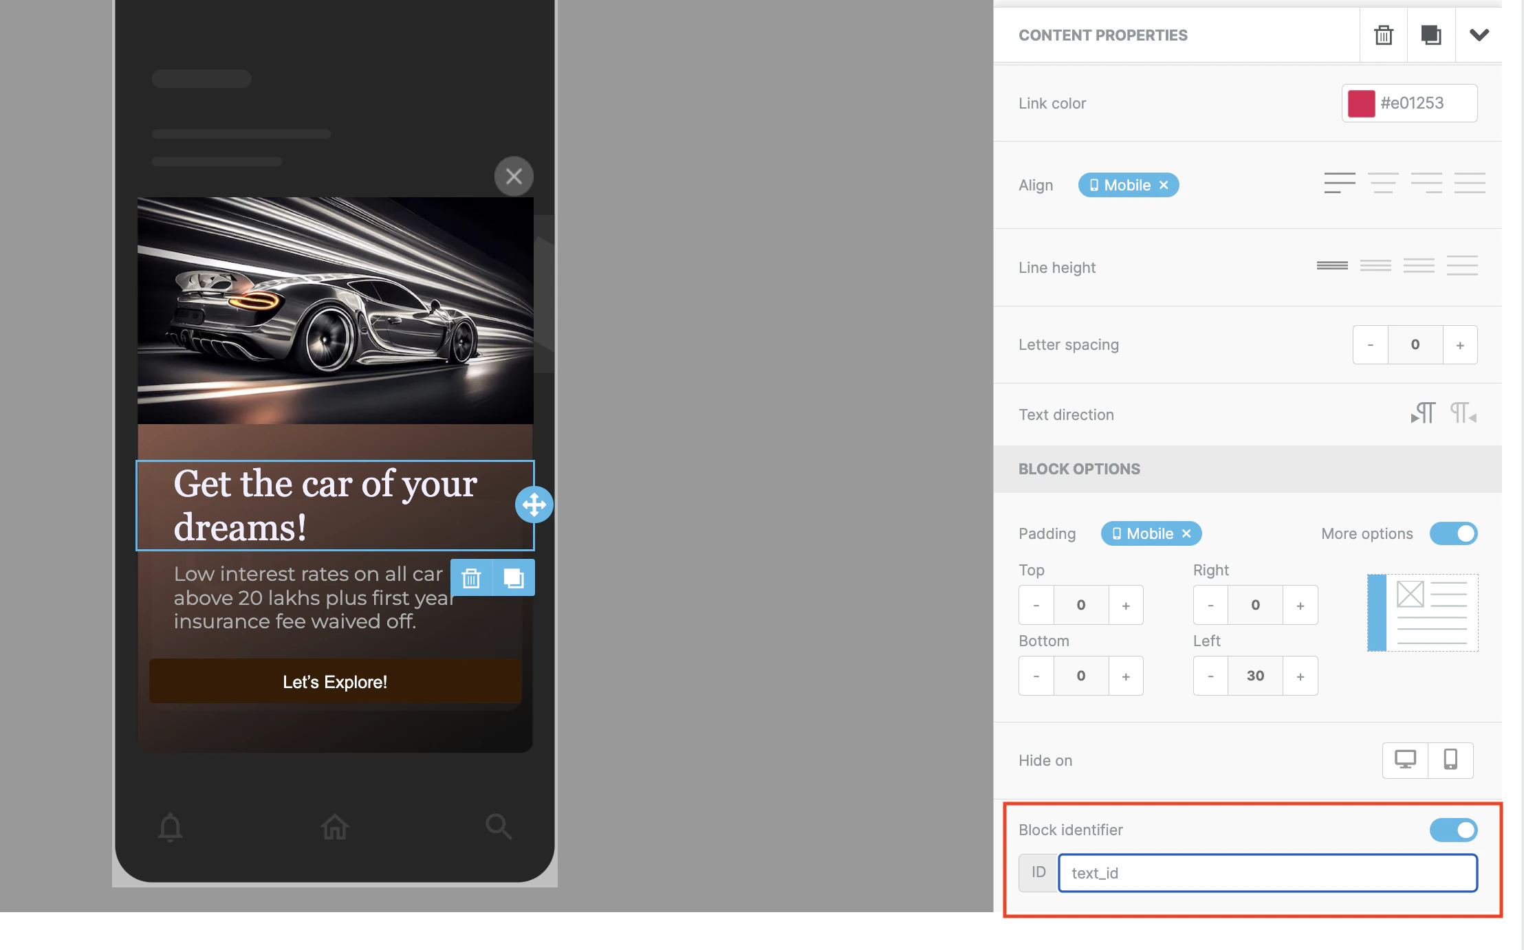Disable More options for padding

pos(1454,533)
